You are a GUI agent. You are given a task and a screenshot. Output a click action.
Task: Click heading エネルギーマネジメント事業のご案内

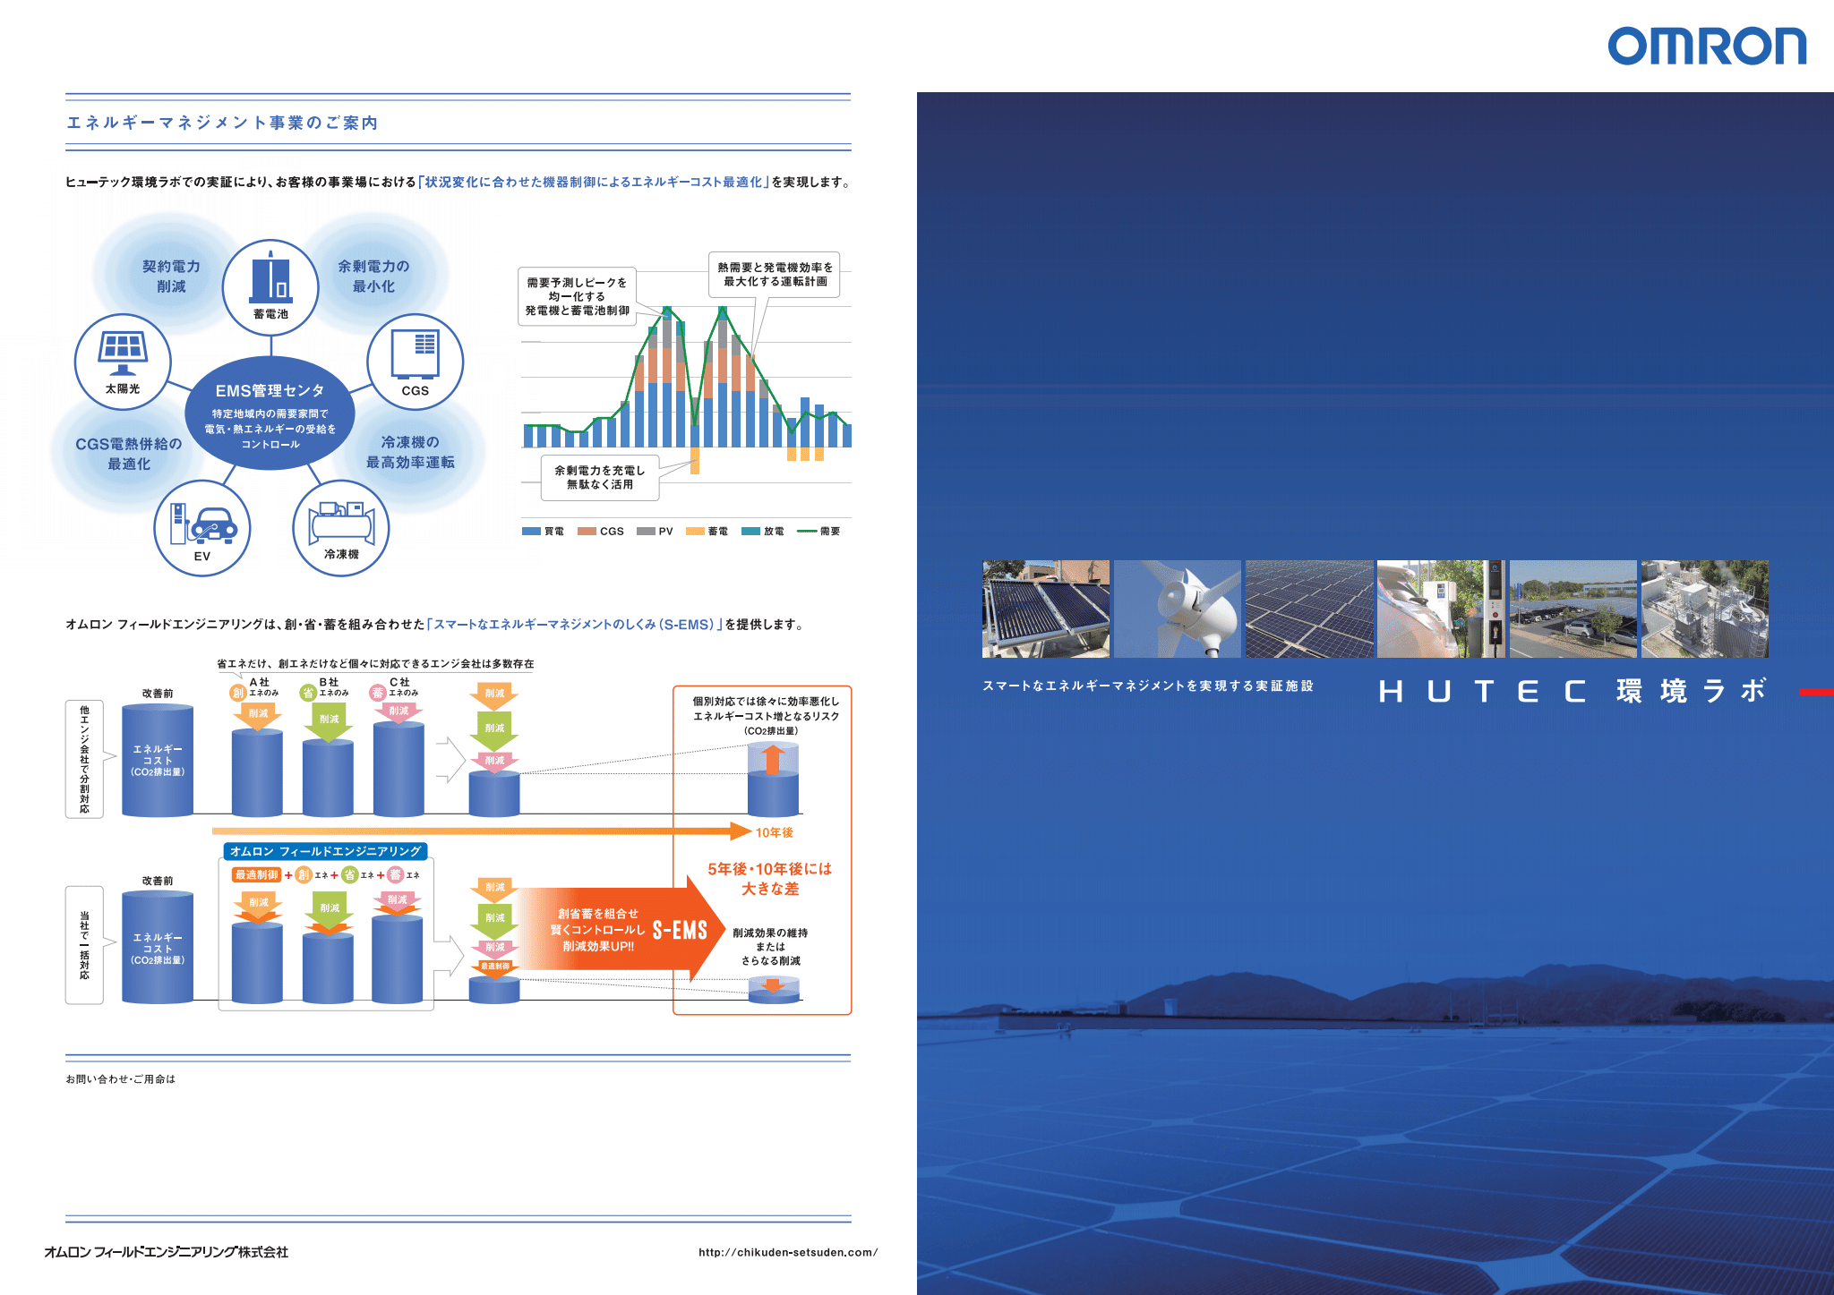[x=223, y=123]
